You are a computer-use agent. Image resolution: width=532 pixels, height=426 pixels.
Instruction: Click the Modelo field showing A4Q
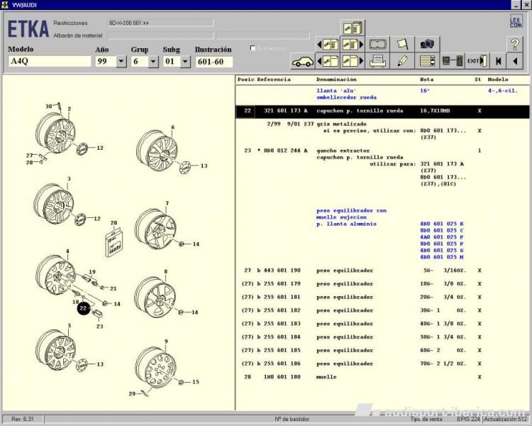tap(50, 61)
